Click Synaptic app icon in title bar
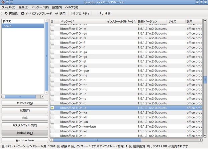This screenshot has width=208, height=149. click(3, 2)
